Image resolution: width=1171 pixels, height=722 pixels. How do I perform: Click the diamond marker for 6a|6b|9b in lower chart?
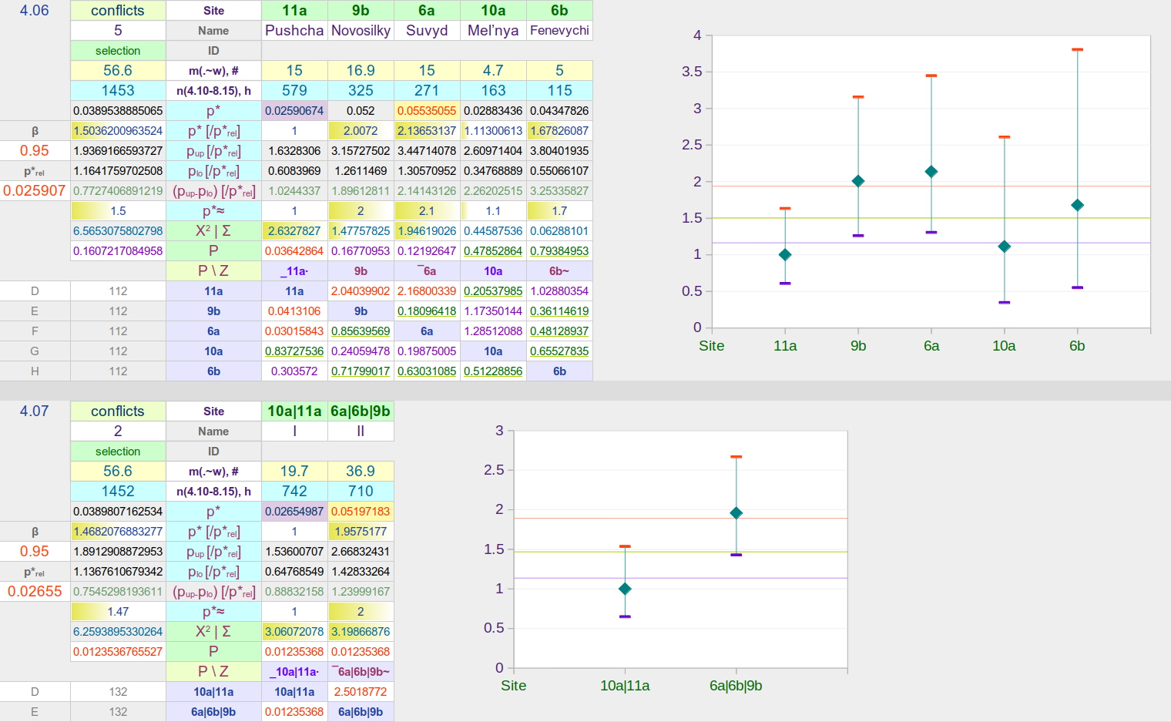click(736, 513)
